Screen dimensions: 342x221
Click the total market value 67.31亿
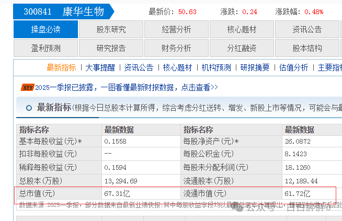tap(117, 193)
